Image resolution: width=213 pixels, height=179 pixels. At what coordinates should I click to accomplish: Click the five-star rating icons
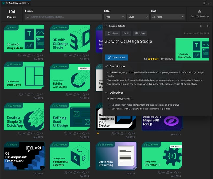(153, 59)
